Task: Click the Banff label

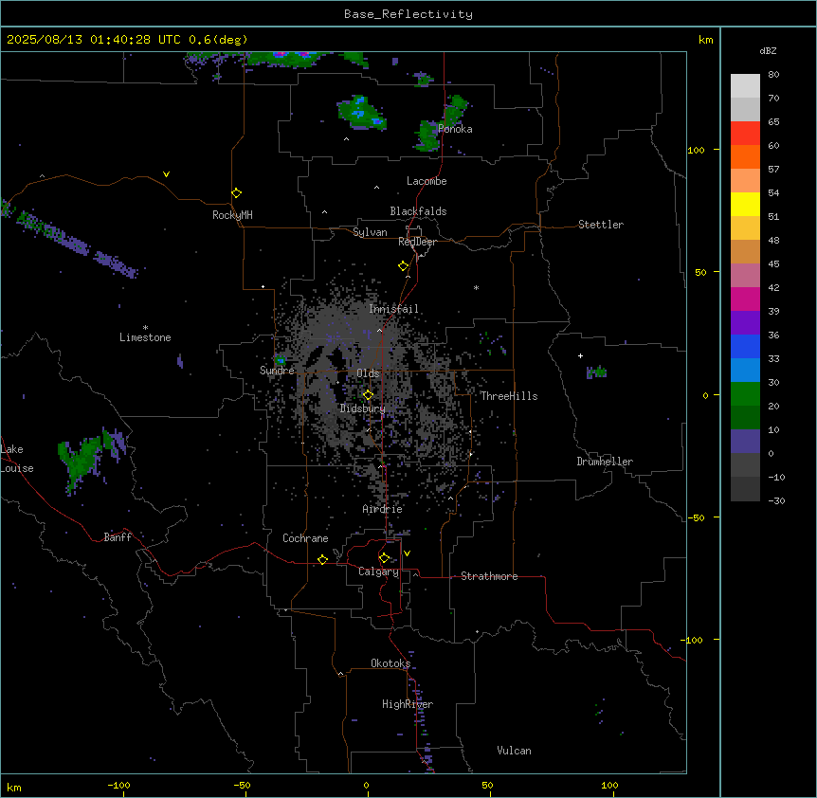Action: (118, 537)
